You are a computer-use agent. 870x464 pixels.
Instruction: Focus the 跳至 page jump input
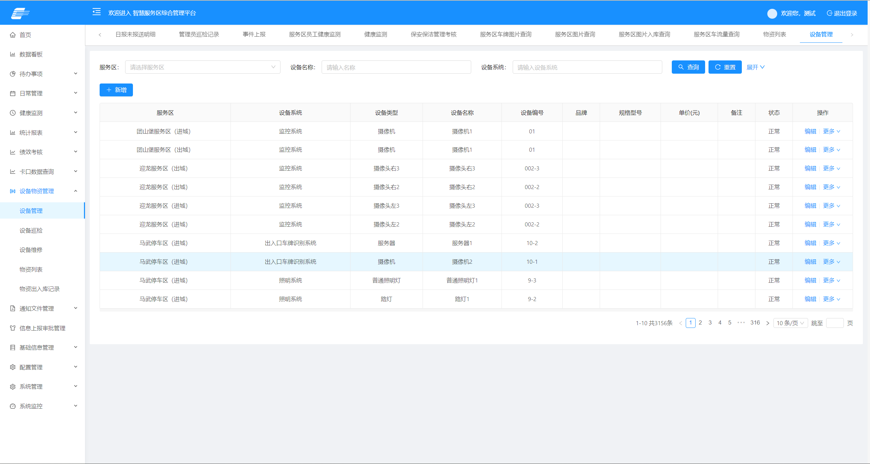[835, 323]
